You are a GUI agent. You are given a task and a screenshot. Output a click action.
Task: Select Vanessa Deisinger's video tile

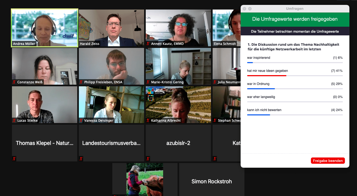[111, 105]
